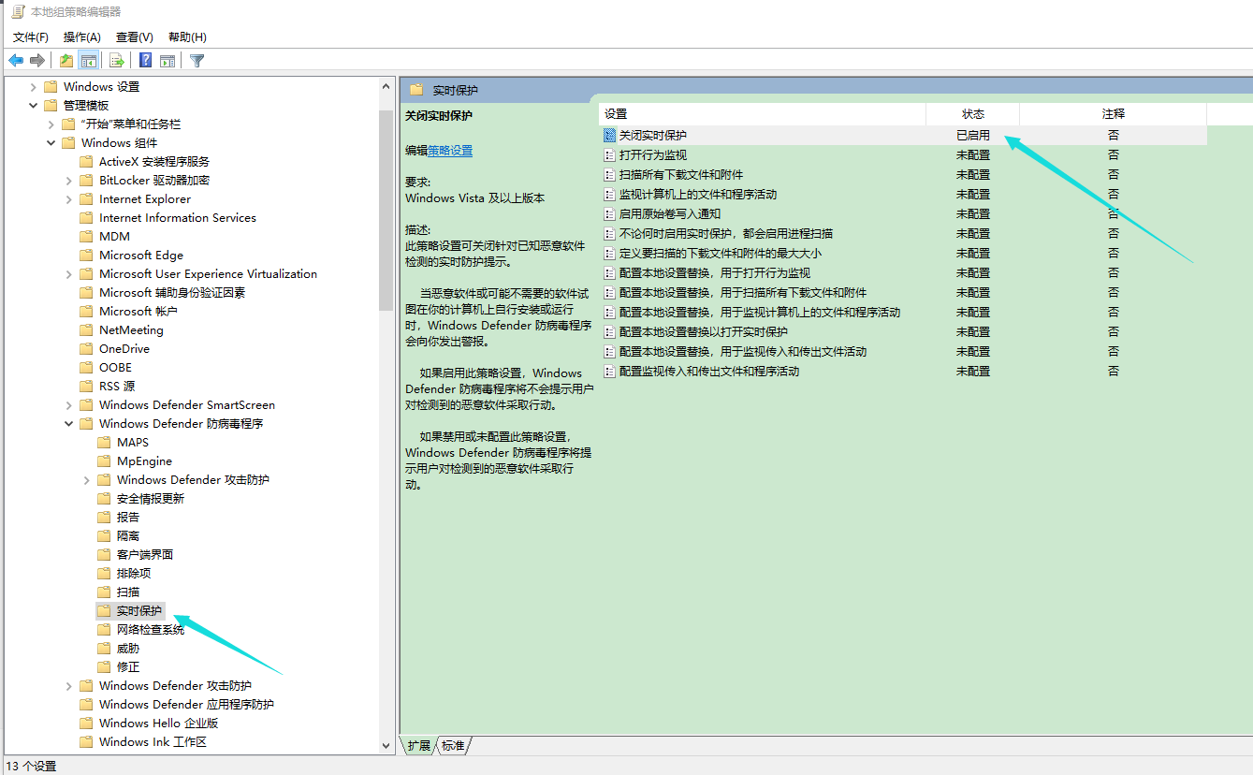Image resolution: width=1253 pixels, height=775 pixels.
Task: Click the 报告 folder icon in the tree
Action: (104, 518)
